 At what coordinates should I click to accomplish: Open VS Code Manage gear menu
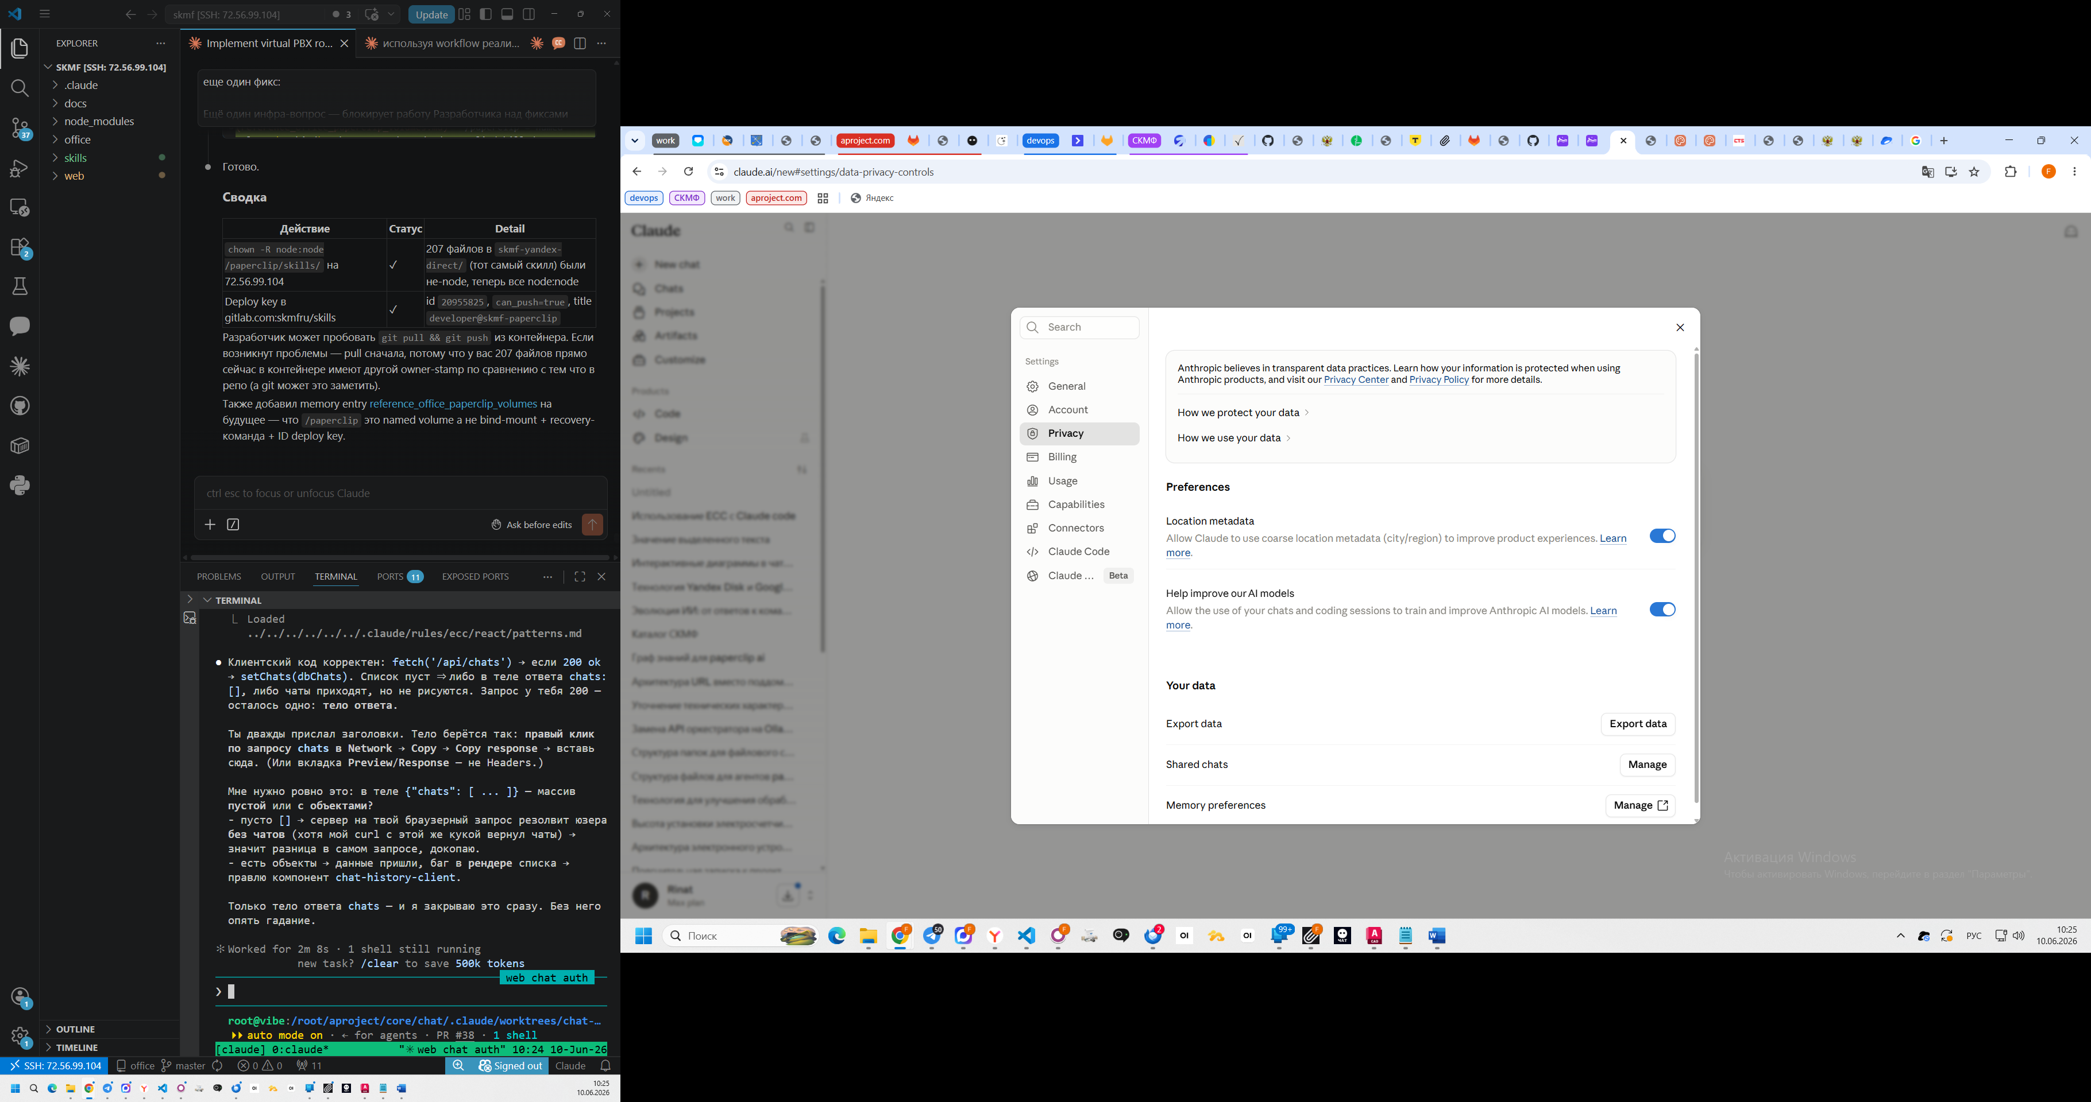click(20, 1037)
